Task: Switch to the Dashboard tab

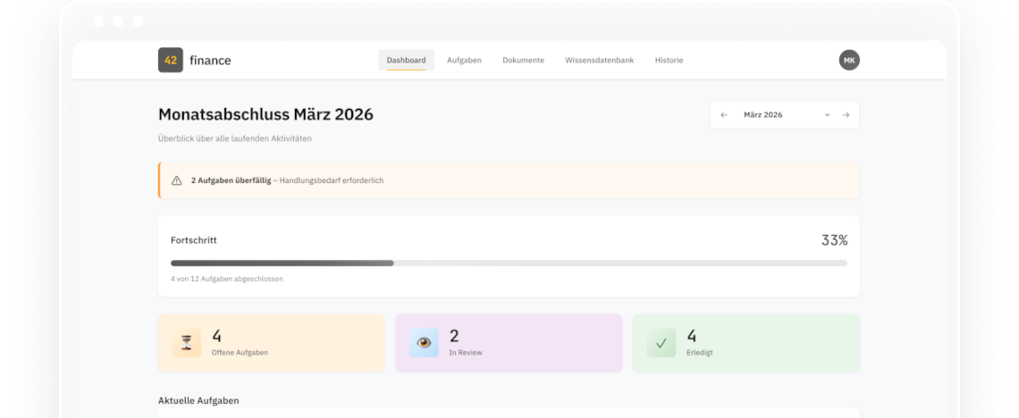Action: 406,60
